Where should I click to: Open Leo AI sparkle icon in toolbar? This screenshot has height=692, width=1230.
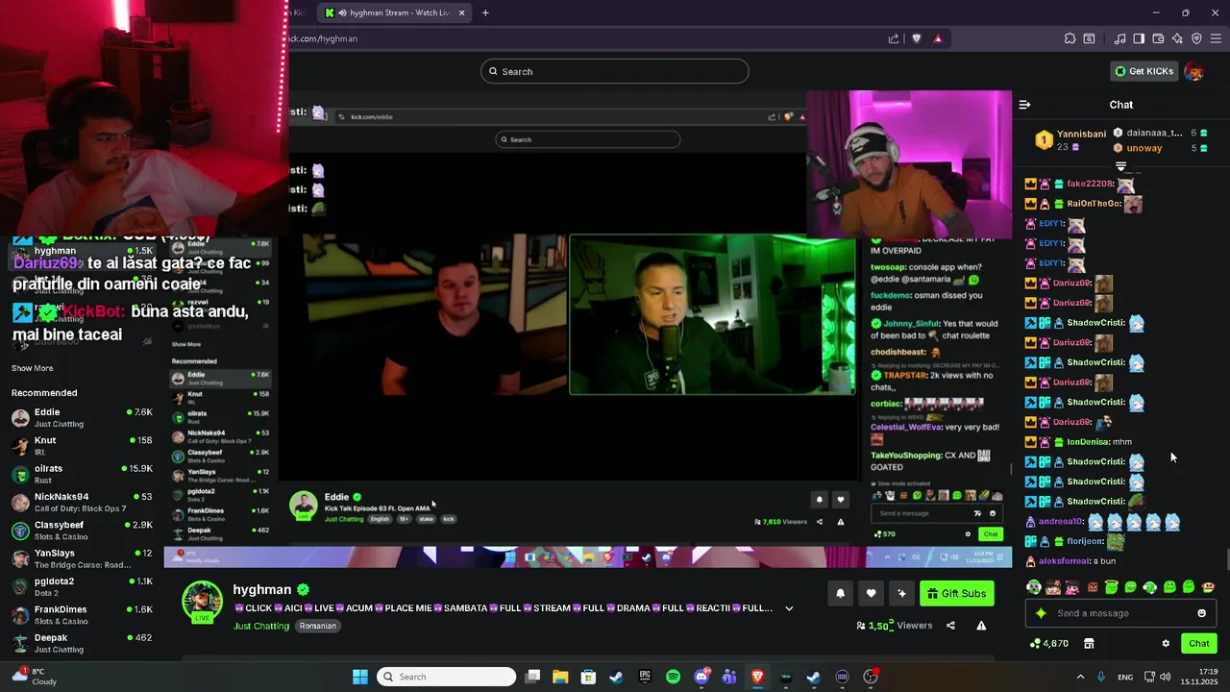[x=1177, y=38]
